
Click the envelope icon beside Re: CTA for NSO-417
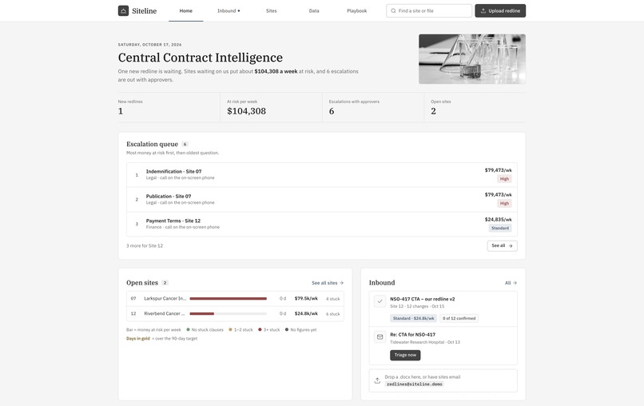tap(380, 337)
